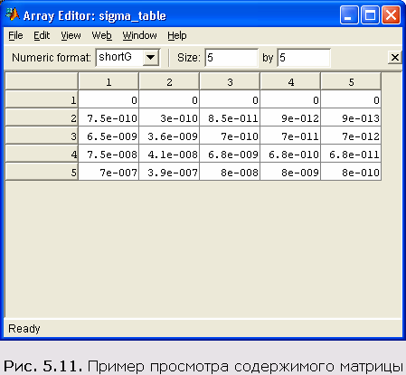Select column header 2
The image size is (406, 375).
(169, 81)
